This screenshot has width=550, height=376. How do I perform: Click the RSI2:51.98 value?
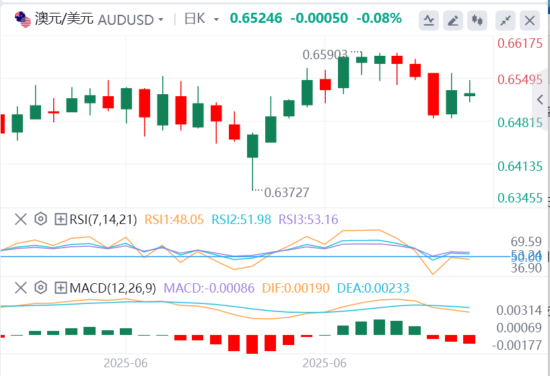click(241, 220)
